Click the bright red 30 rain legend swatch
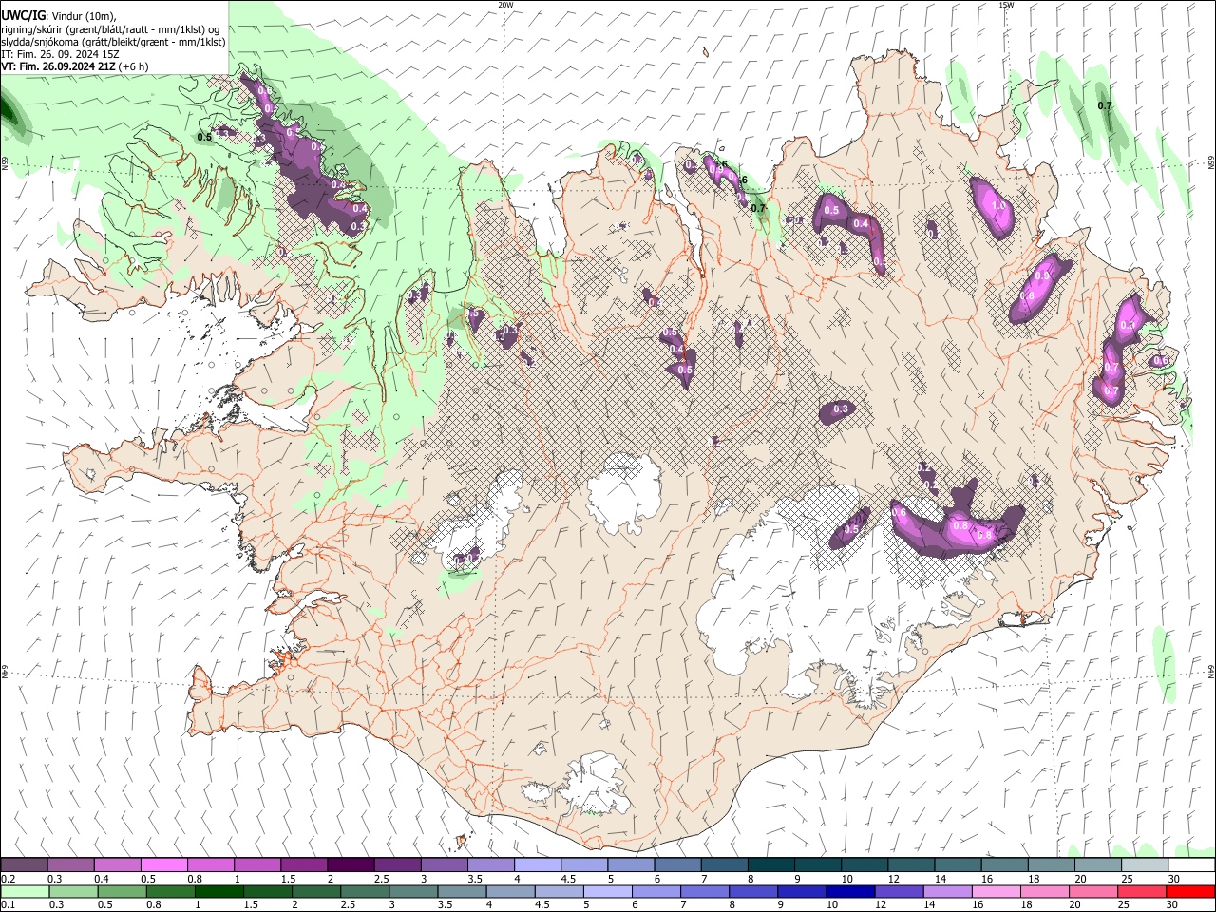The width and height of the screenshot is (1216, 912). pos(1190,892)
